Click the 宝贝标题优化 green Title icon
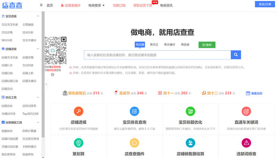Image resolution: width=278 pixels, height=158 pixels. click(x=190, y=111)
